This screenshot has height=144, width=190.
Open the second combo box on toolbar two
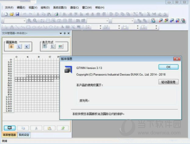click(123, 21)
